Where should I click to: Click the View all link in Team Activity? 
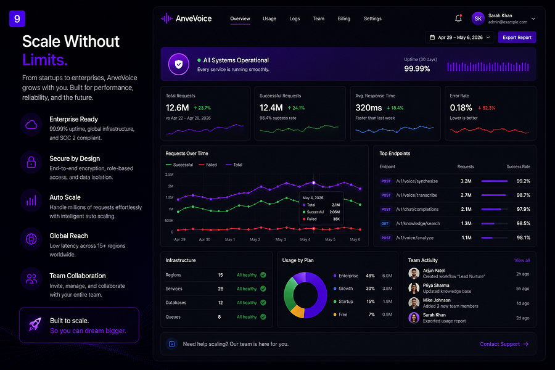522,260
